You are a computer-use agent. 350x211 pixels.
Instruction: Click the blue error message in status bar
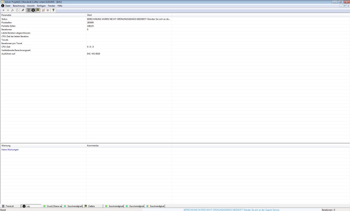(232, 210)
